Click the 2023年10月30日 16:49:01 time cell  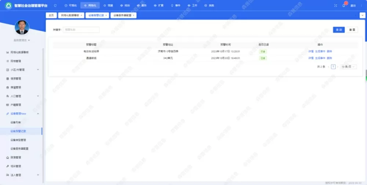[225, 58]
